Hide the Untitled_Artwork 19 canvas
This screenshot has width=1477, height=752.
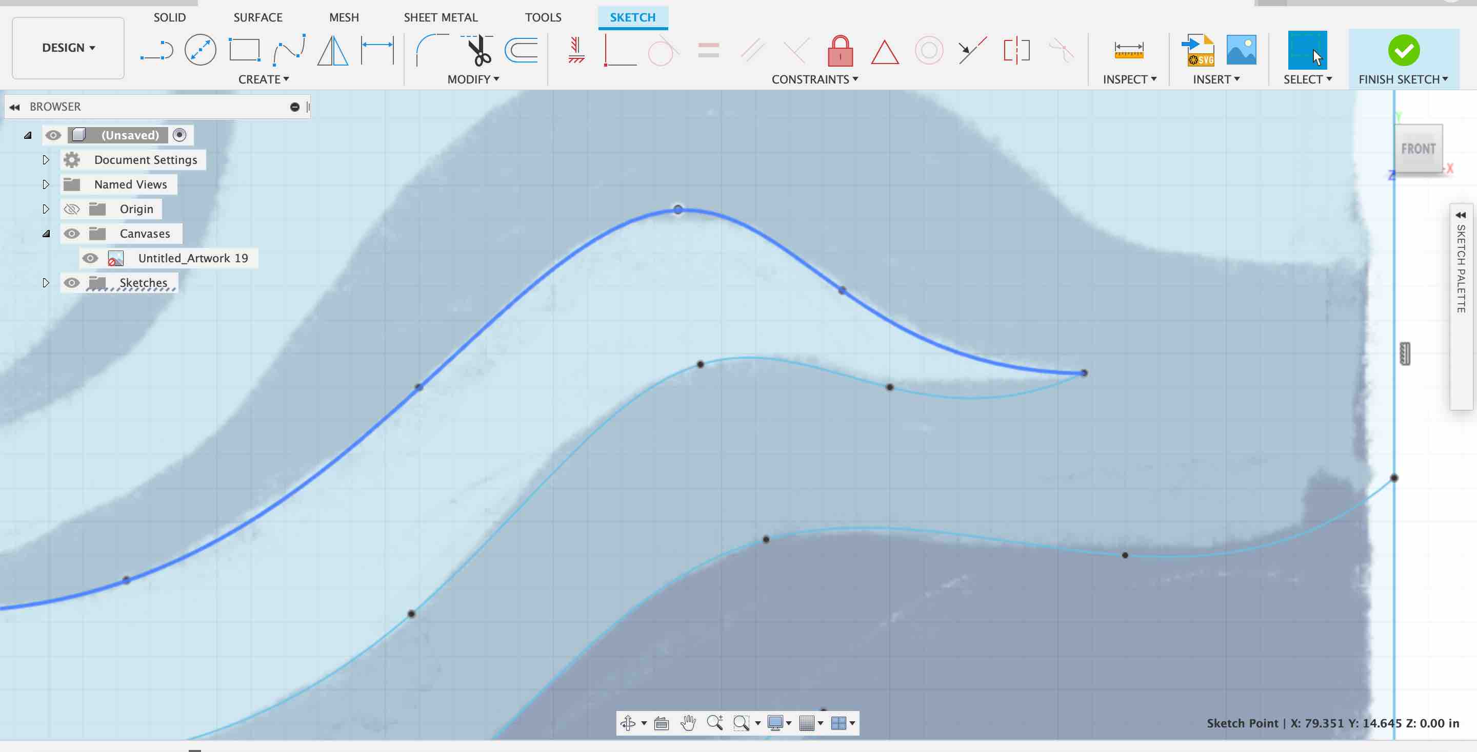pos(90,258)
